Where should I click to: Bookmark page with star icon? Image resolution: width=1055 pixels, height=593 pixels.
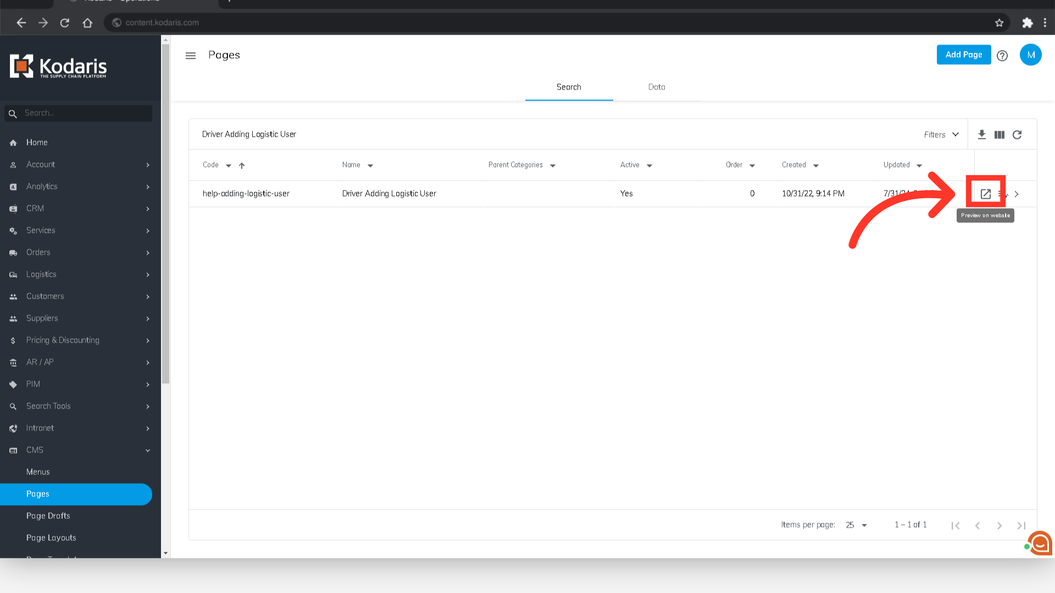tap(999, 23)
